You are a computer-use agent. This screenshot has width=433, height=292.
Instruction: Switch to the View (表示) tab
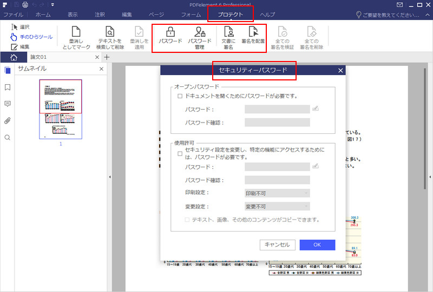73,15
